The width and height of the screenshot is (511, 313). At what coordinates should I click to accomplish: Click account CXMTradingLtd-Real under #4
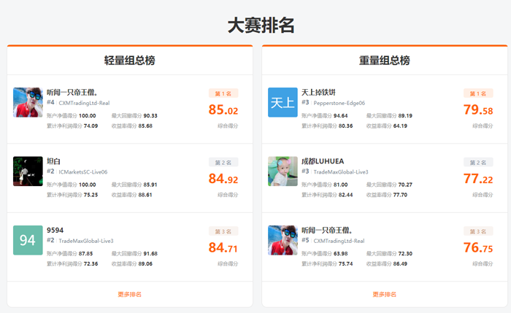[x=84, y=103]
